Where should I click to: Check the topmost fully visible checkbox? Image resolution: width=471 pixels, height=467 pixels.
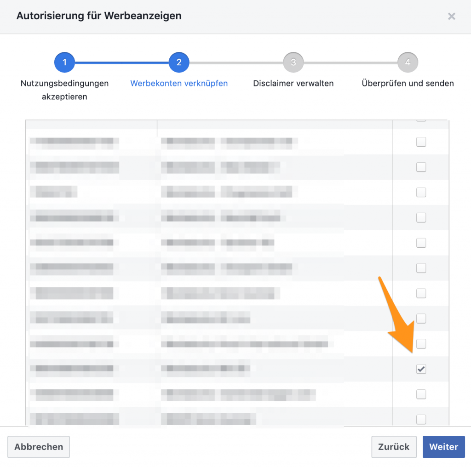[x=421, y=142]
